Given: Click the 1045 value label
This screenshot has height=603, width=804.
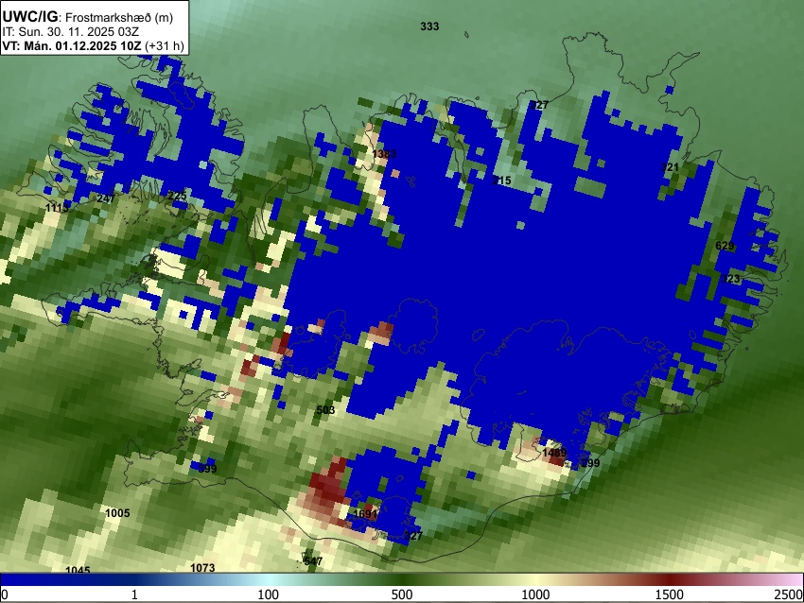Looking at the screenshot, I should [78, 570].
